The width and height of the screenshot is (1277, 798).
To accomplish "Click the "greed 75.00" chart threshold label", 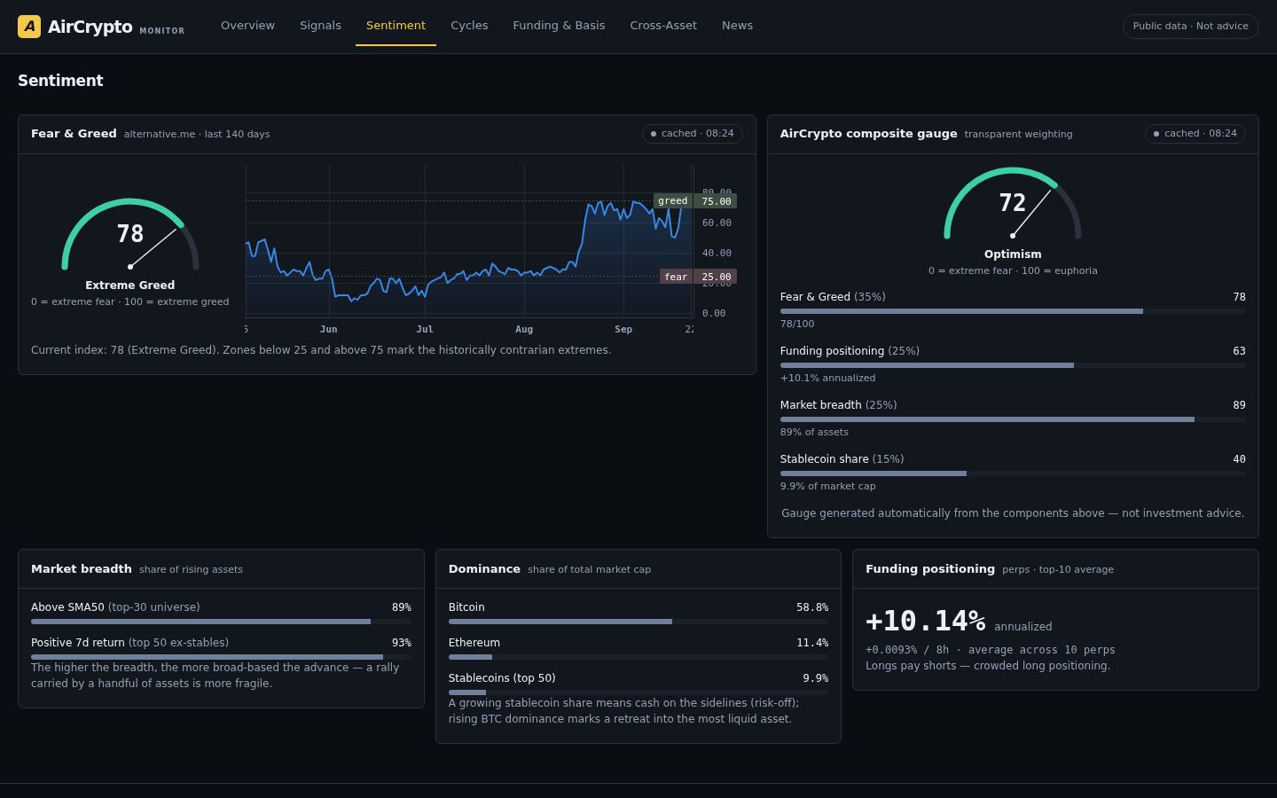I will [695, 201].
